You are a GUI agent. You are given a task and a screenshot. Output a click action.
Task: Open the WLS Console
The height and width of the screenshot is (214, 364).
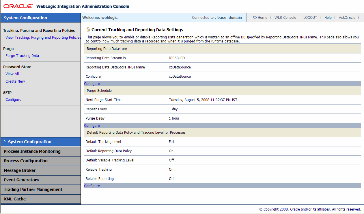pos(285,17)
